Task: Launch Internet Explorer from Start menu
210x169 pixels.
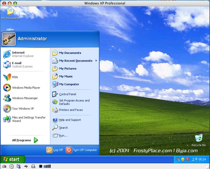Action: pos(19,54)
